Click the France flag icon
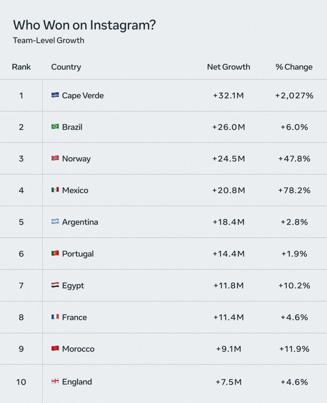Viewport: 327px width, 403px height. [55, 317]
